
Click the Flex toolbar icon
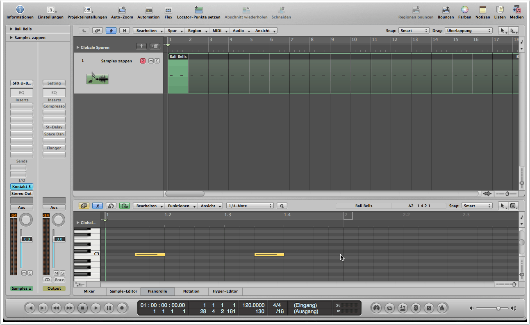(168, 10)
